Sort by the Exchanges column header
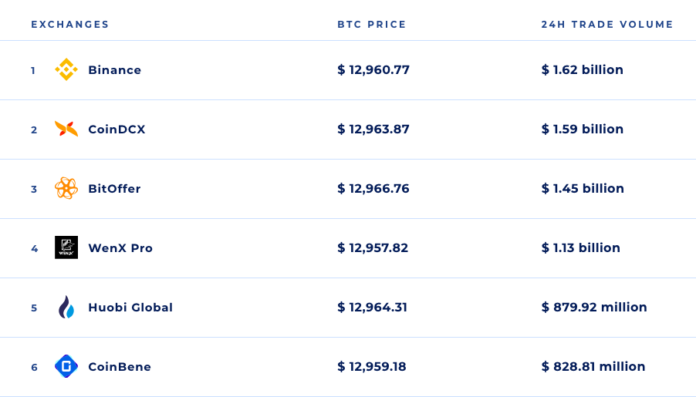 pos(69,25)
